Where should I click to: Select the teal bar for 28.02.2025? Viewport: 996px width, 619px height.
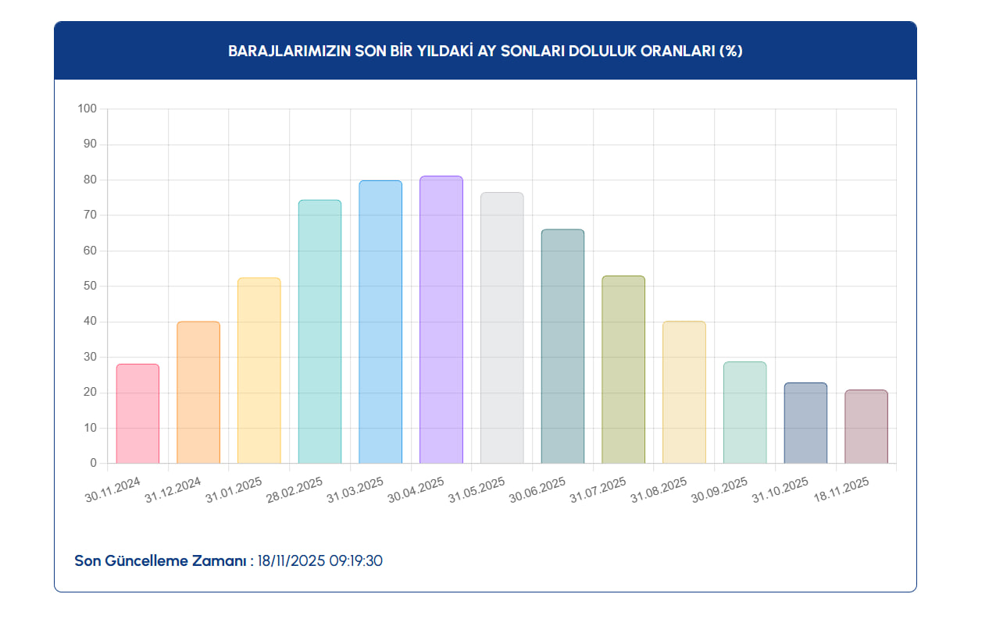(320, 332)
